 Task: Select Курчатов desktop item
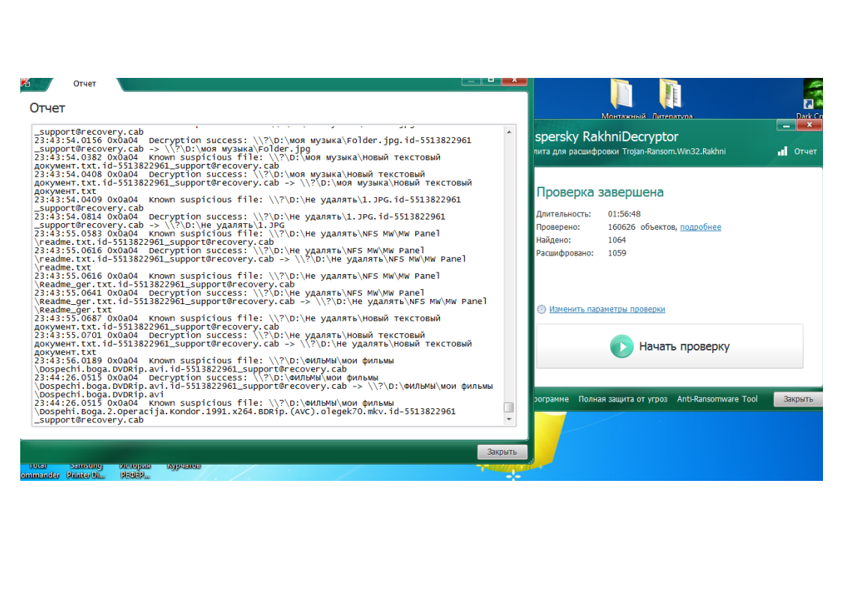[x=184, y=466]
